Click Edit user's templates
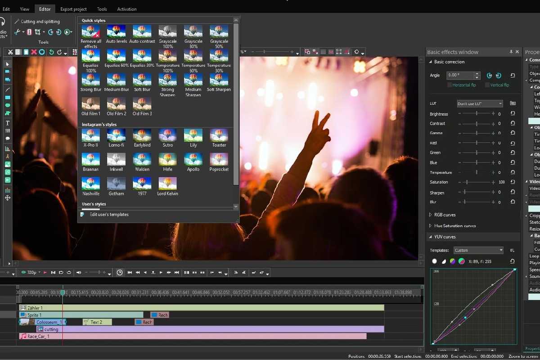540x360 pixels. point(109,215)
